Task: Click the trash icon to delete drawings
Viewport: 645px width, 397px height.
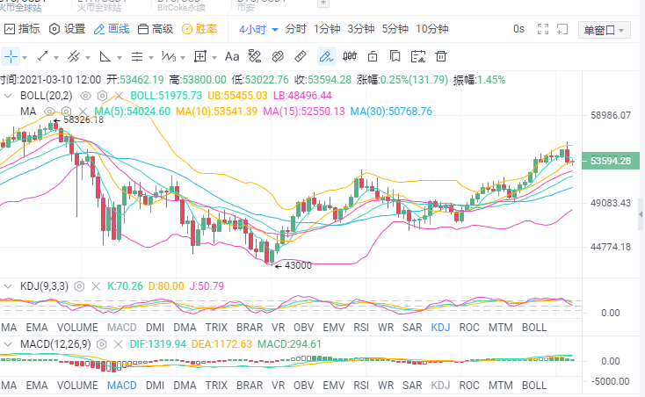Action: (x=441, y=56)
